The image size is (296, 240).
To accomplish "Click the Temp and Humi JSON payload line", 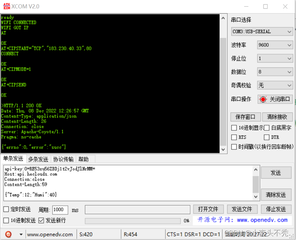I will click(31, 195).
